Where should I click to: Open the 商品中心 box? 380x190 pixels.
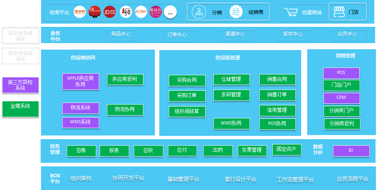pyautogui.click(x=121, y=34)
